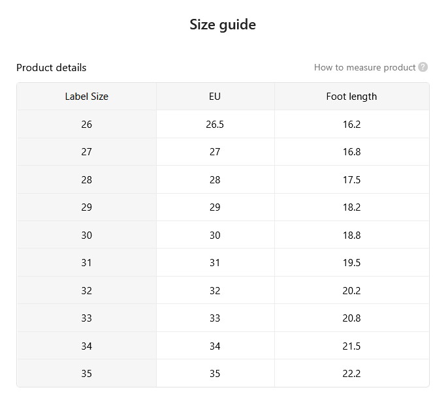Click label size 32 cell

click(87, 291)
